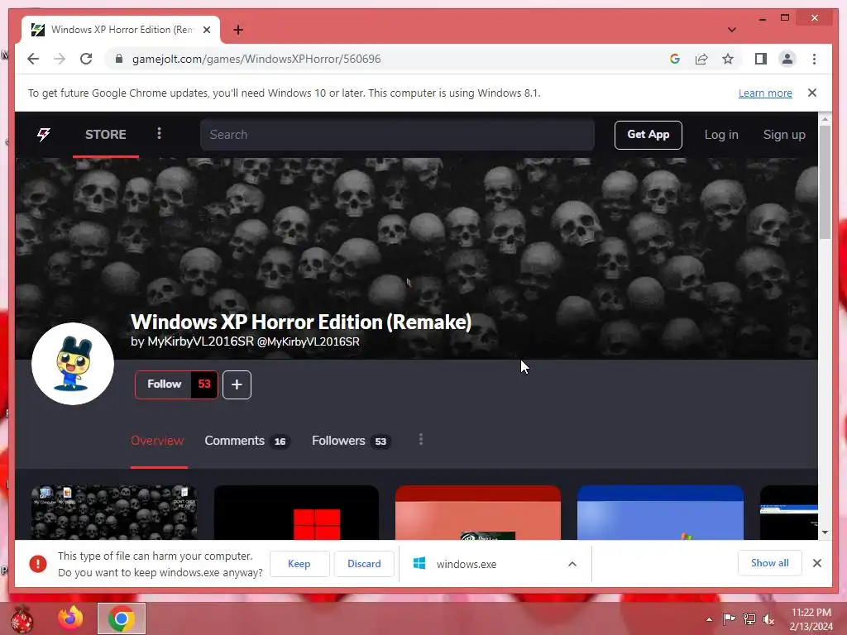The width and height of the screenshot is (847, 635).
Task: Open the Chrome three-dot menu
Action: tap(814, 59)
